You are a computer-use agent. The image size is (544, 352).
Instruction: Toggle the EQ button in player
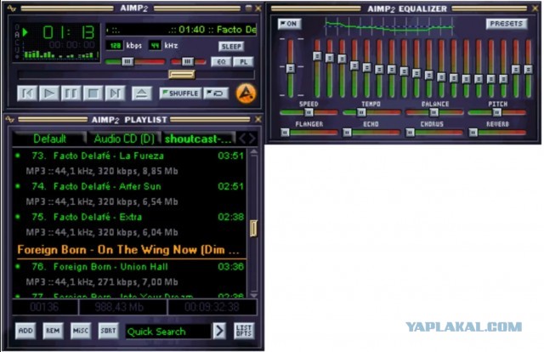point(221,62)
